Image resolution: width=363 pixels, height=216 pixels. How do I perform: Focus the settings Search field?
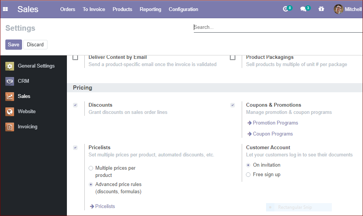(278, 27)
